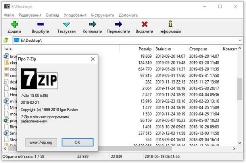Click the modified date 2019-02-23 13:16
This screenshot has width=246, height=163.
(170, 101)
